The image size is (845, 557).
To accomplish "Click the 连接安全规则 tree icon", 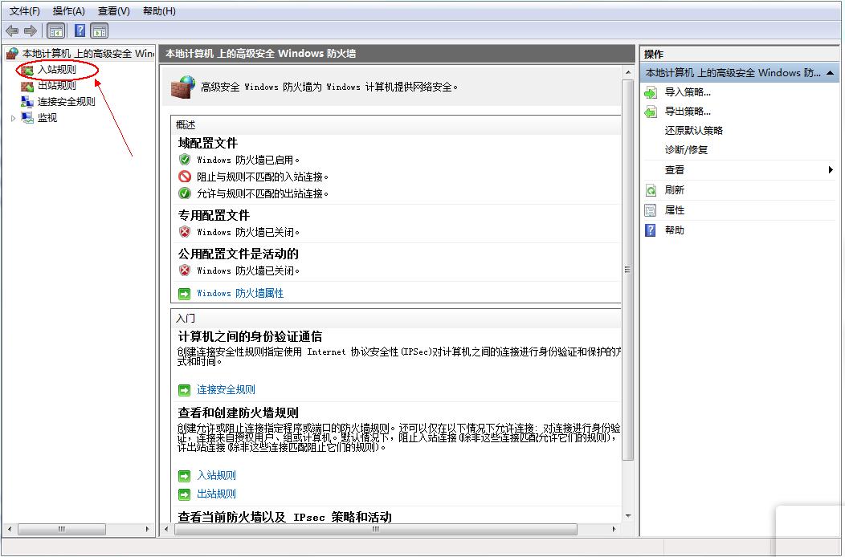I will tap(27, 101).
